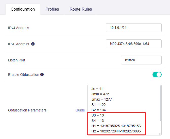170x139 pixels.
Task: Click the 'H2 = 1029272944-1029273095' line
Action: 116,131
